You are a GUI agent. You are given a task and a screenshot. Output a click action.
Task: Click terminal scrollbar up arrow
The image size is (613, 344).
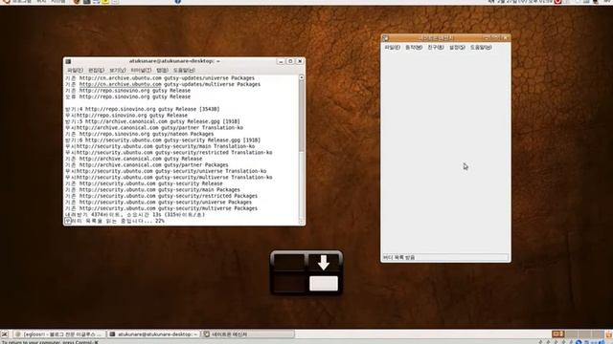302,77
